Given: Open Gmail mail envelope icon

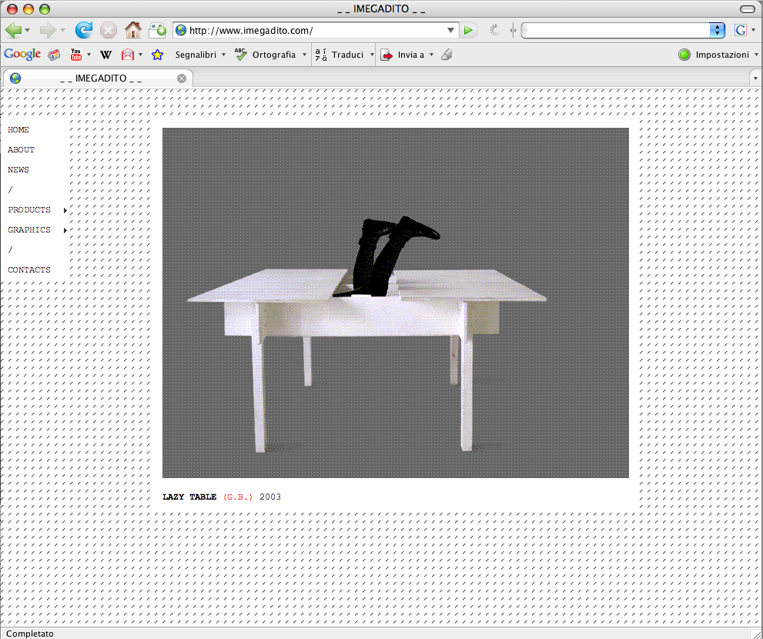Looking at the screenshot, I should click(x=128, y=55).
